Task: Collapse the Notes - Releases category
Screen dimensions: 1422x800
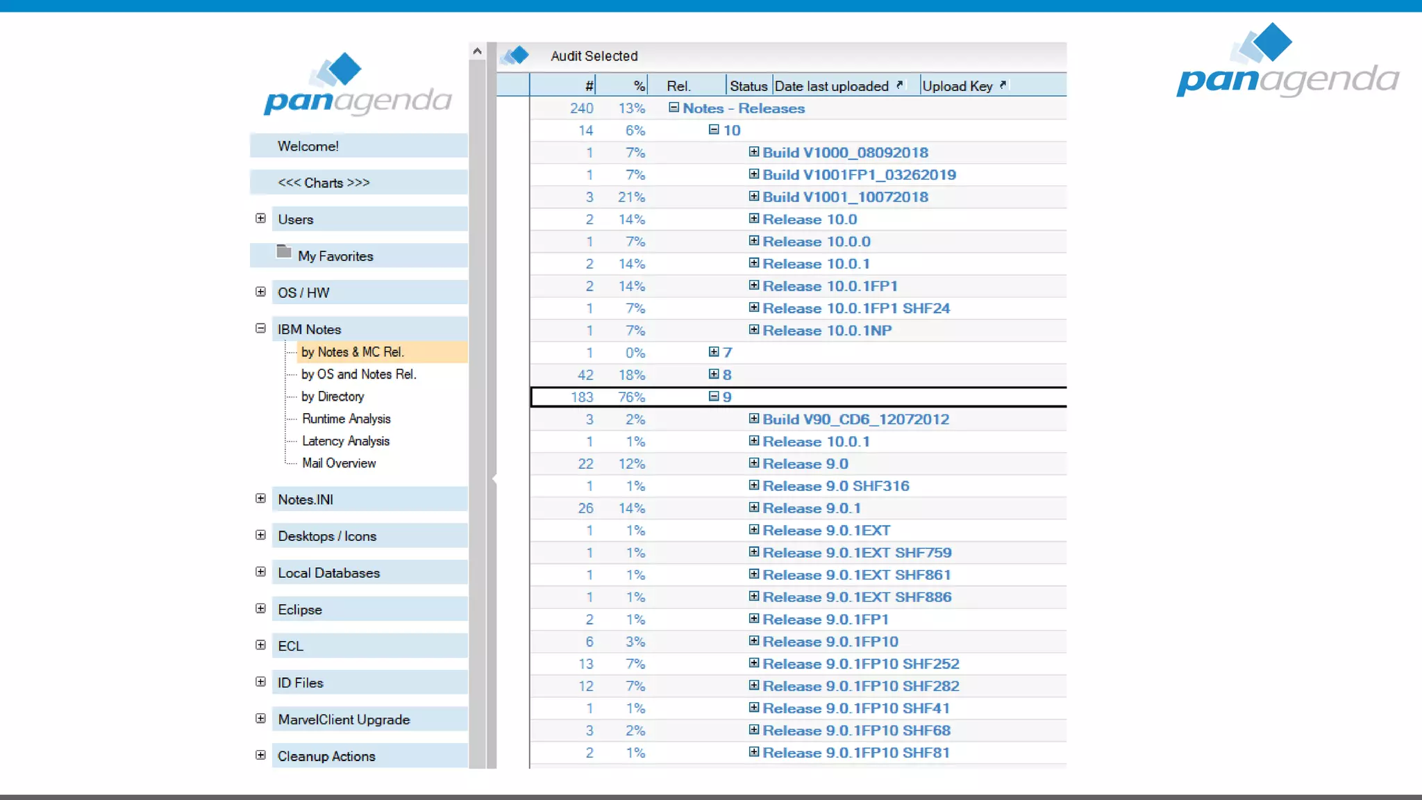Action: 674,108
